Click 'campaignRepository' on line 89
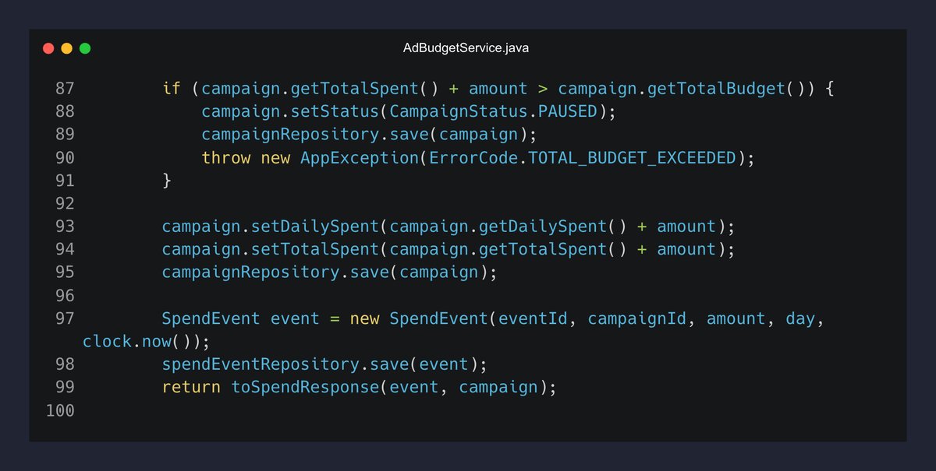Viewport: 936px width, 471px height. 290,134
